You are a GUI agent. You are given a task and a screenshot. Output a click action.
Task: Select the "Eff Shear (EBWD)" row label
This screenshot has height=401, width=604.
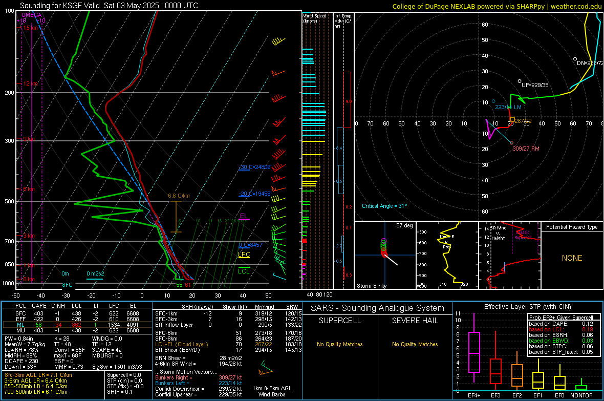point(178,350)
